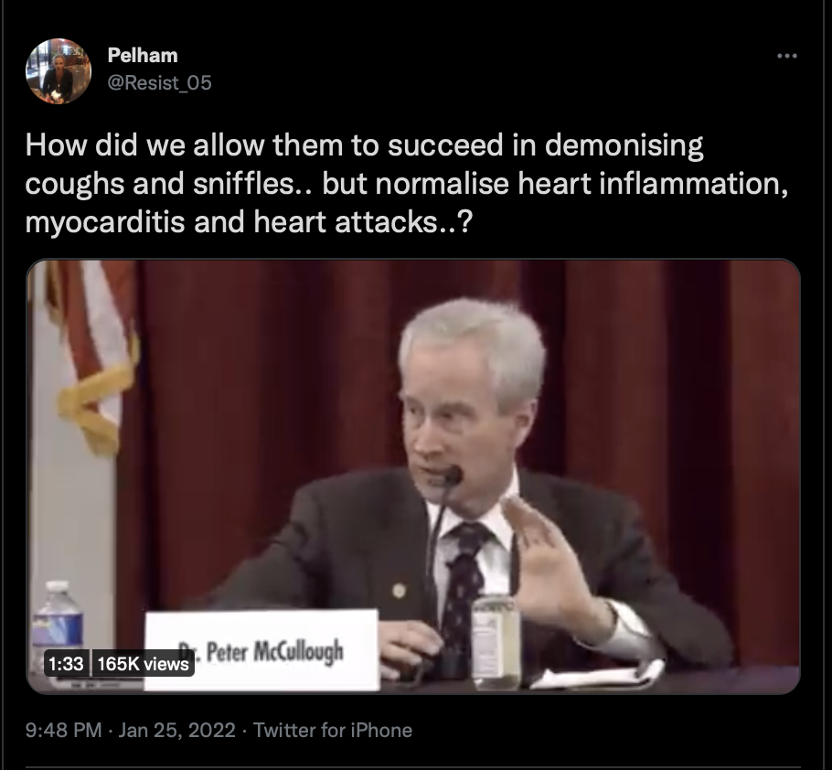832x770 pixels.
Task: Click the Jan 25, 2022 date
Action: pos(176,730)
